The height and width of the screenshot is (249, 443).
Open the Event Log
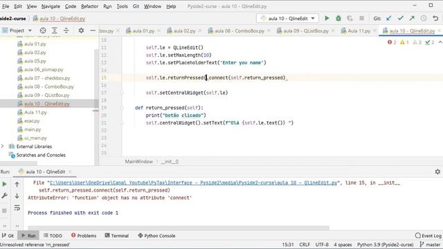tap(428, 235)
